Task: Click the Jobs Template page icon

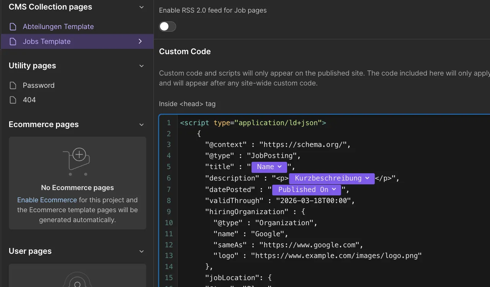Action: point(13,42)
